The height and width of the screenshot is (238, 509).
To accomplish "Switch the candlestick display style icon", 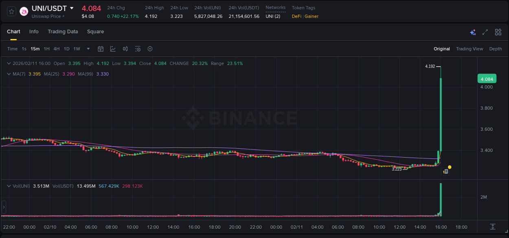I will point(125,48).
